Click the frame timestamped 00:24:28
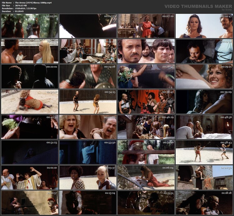The height and width of the screenshot is (216, 234). (x=88, y=76)
